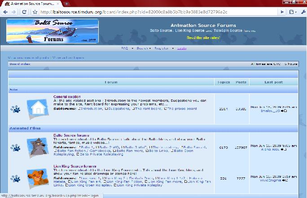Click Login in the forum navigation
The width and height of the screenshot is (307, 198).
(x=182, y=48)
